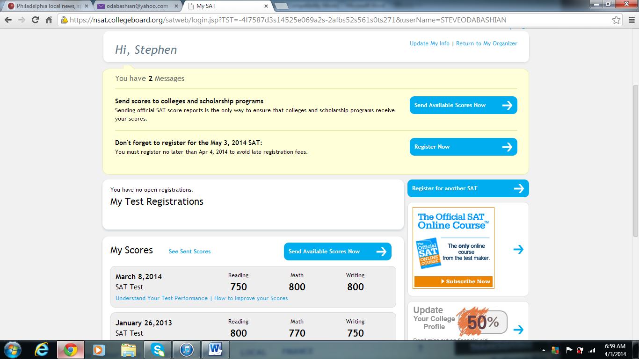Click the January 26 Writing score 750
The image size is (639, 359).
tap(356, 333)
